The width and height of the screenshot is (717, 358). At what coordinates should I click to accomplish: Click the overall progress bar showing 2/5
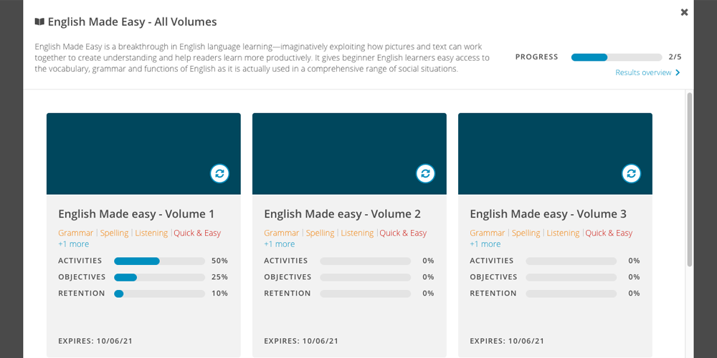[x=616, y=57]
